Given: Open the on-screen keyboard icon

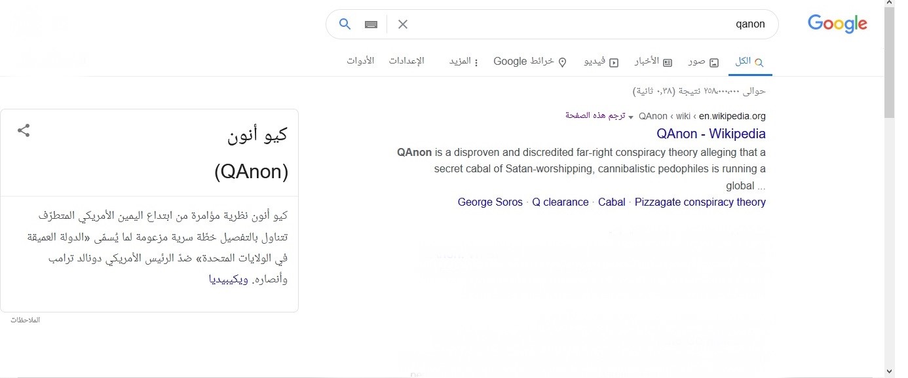Looking at the screenshot, I should tap(371, 24).
